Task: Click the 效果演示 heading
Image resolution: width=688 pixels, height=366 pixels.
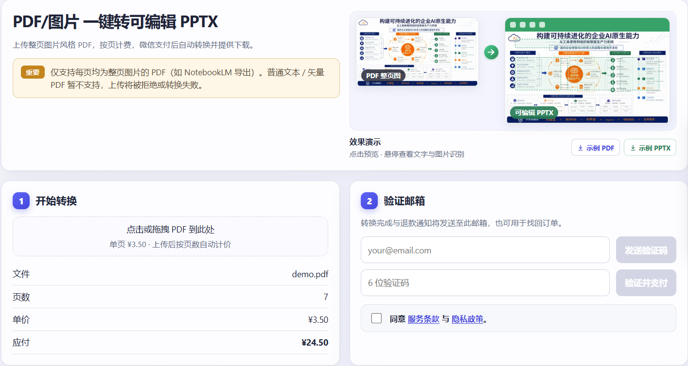Action: click(x=365, y=142)
